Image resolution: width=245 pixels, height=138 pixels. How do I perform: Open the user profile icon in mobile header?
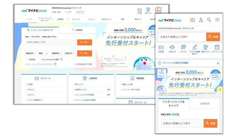(201, 20)
